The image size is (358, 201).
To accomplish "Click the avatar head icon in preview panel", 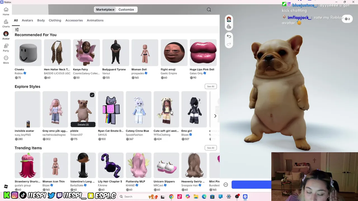I will (229, 19).
